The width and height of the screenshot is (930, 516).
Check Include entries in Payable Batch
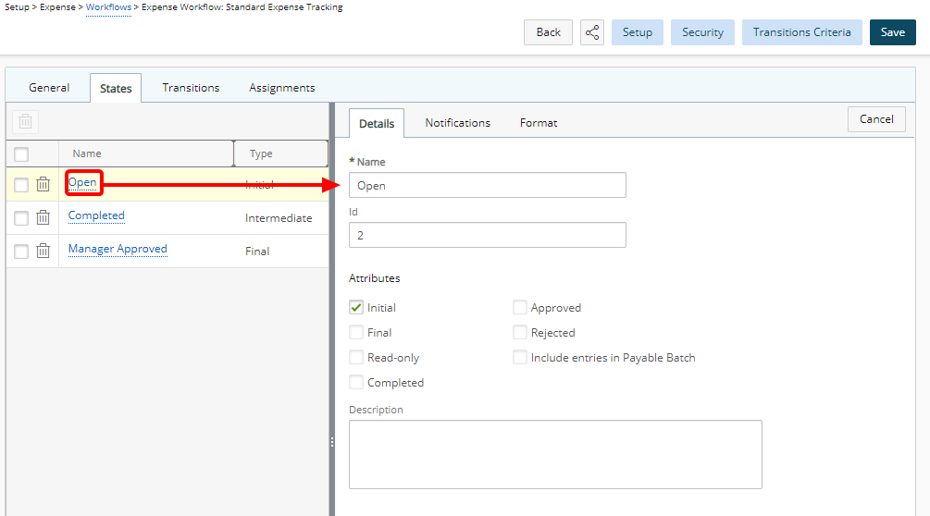click(x=519, y=357)
